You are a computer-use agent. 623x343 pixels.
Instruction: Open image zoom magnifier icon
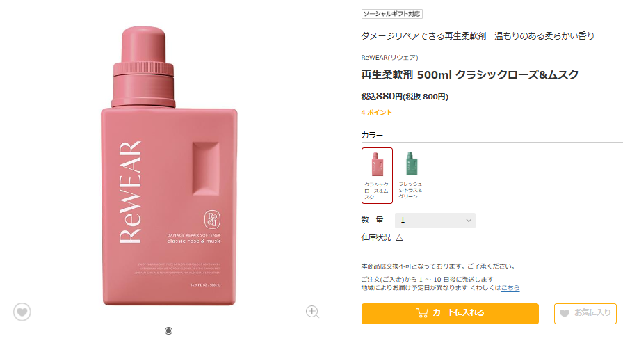click(313, 312)
